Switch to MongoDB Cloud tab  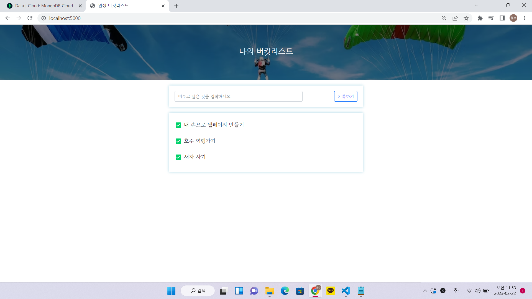point(44,6)
